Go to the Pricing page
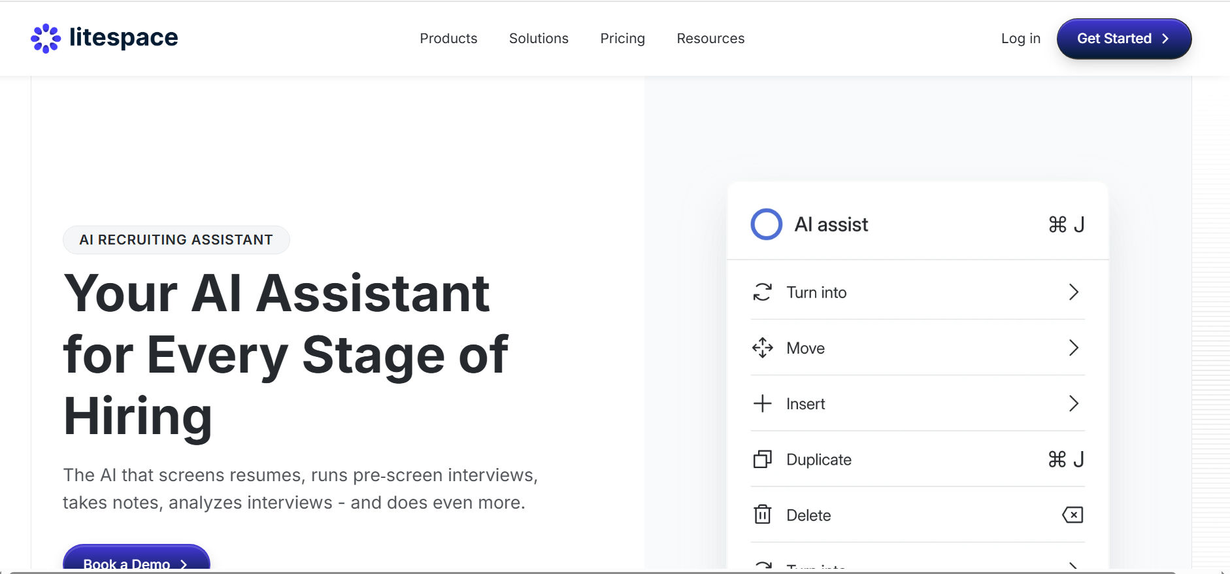 pyautogui.click(x=622, y=39)
